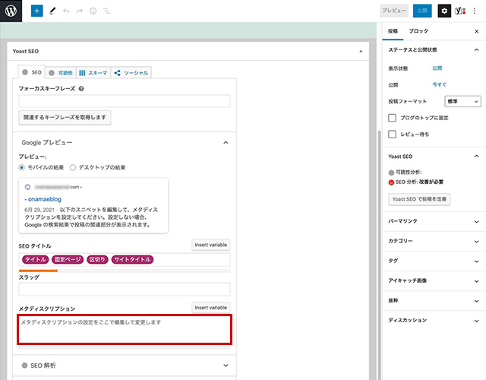Image resolution: width=486 pixels, height=380 pixels.
Task: Open the three-dot options menu
Action: click(474, 11)
